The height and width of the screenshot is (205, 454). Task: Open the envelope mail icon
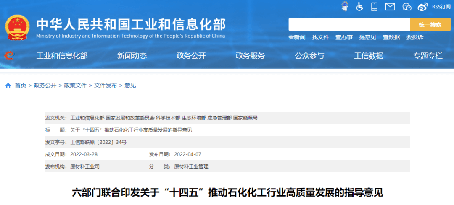(390, 6)
